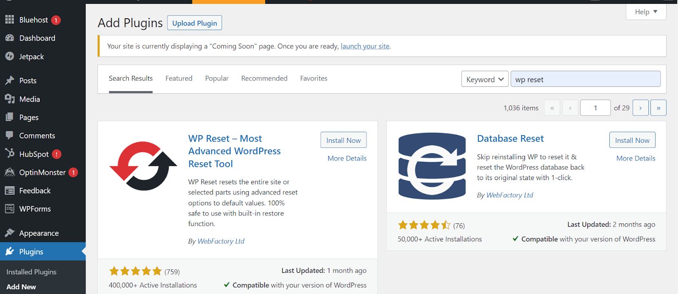
Task: Click the Bluehost grid icon
Action: [x=10, y=19]
